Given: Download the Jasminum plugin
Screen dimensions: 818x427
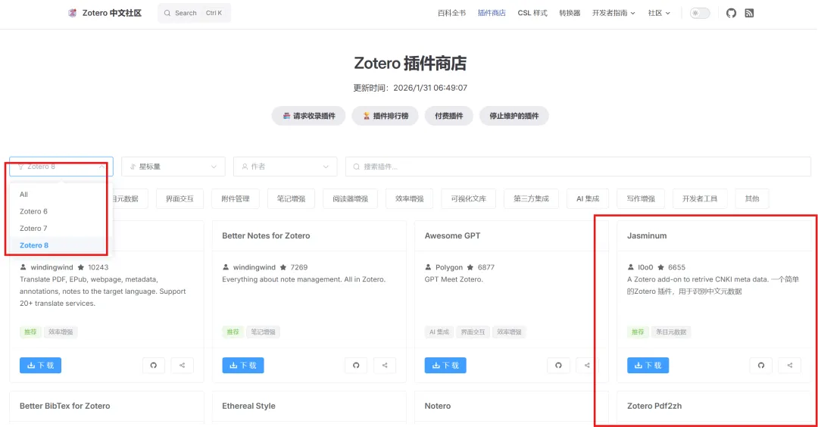Looking at the screenshot, I should click(648, 366).
